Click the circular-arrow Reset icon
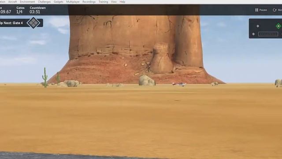Screen dimensions: 282x159 [275, 10]
